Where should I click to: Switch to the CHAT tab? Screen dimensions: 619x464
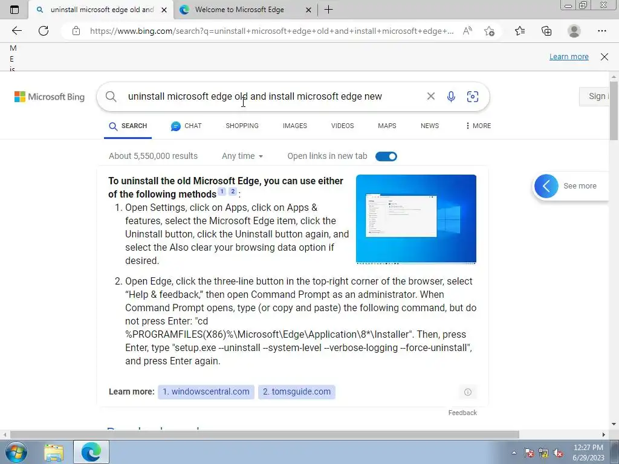[186, 126]
